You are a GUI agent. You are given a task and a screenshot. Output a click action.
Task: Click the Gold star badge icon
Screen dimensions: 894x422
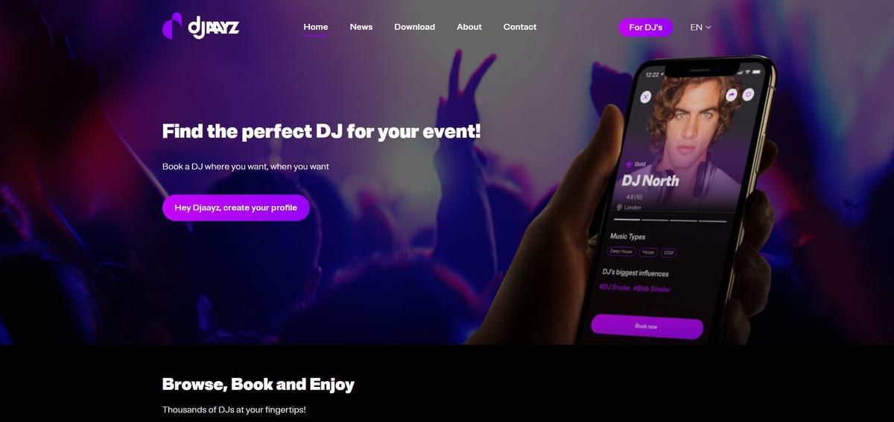pos(629,163)
